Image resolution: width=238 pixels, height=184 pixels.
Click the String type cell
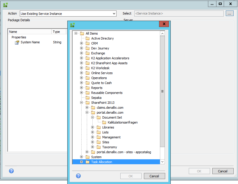(x=57, y=42)
